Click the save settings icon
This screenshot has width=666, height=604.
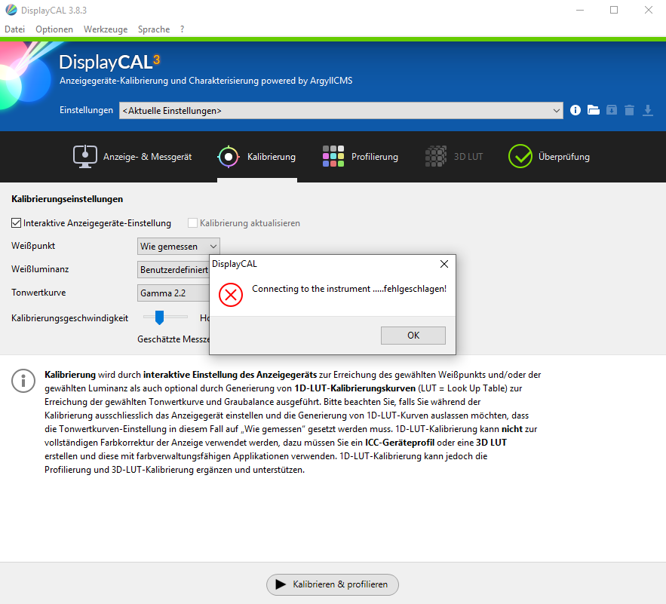click(612, 110)
